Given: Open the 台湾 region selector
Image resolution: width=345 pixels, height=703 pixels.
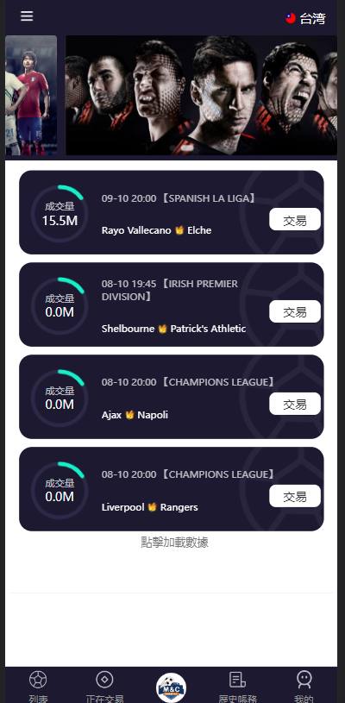Looking at the screenshot, I should (x=305, y=18).
